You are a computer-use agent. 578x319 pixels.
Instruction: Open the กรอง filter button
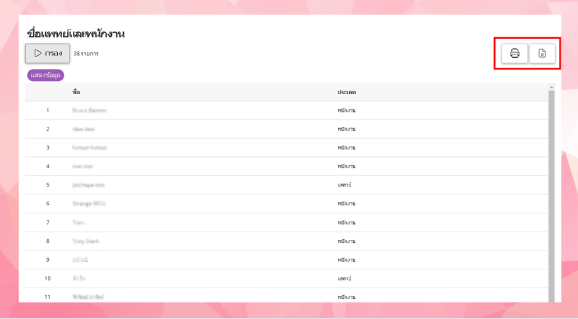(48, 53)
